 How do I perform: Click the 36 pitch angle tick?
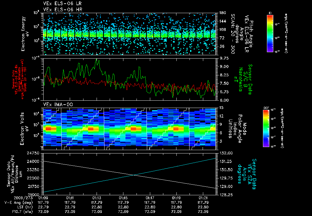coord(222,46)
